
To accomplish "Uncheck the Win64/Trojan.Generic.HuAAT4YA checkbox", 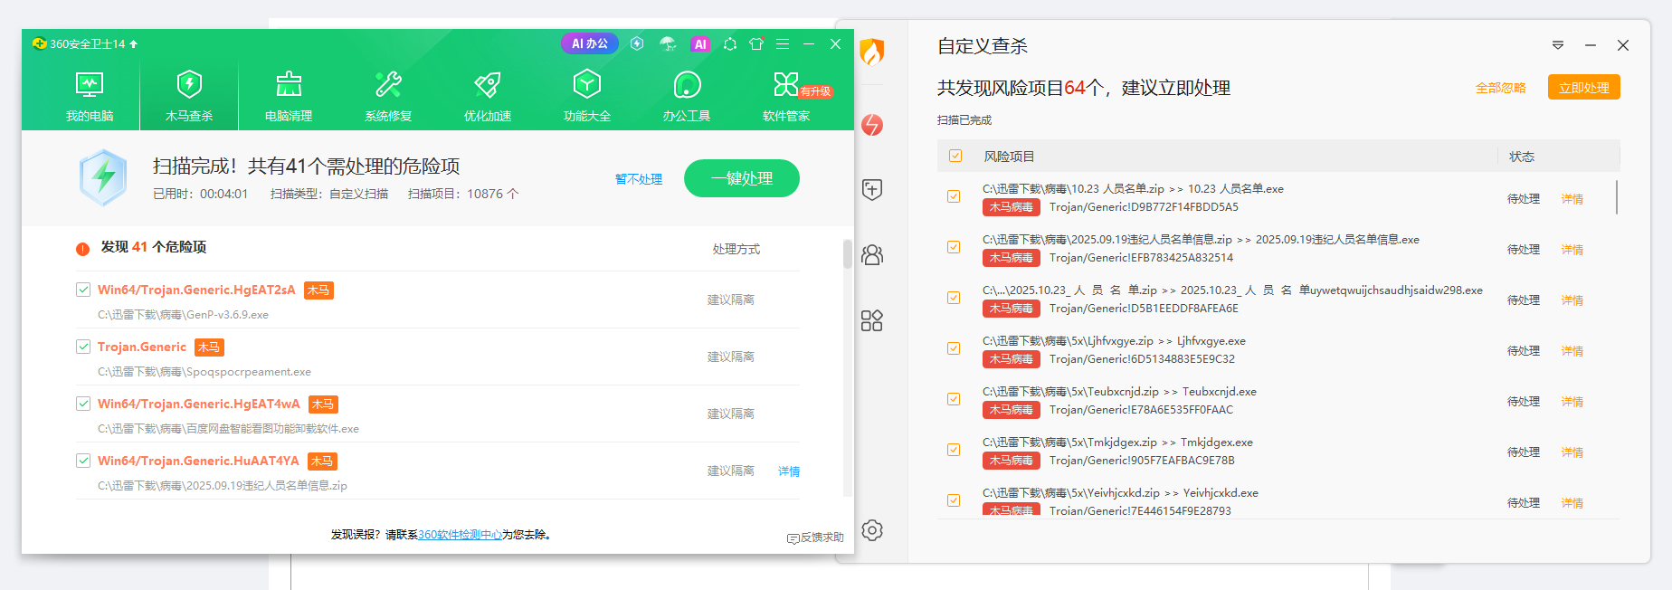I will (x=83, y=461).
